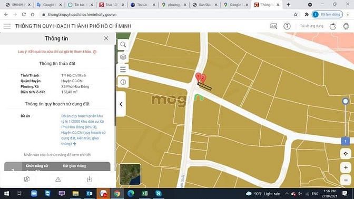Image resolution: width=354 pixels, height=199 pixels.
Task: Open Excel from the taskbar
Action: (x=145, y=194)
